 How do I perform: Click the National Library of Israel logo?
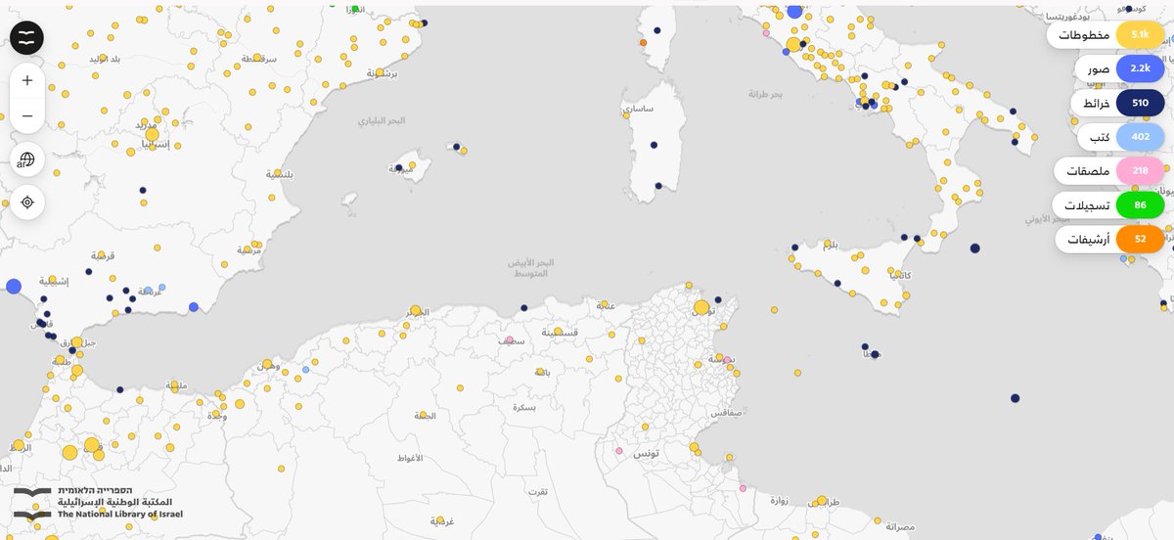tap(98, 503)
